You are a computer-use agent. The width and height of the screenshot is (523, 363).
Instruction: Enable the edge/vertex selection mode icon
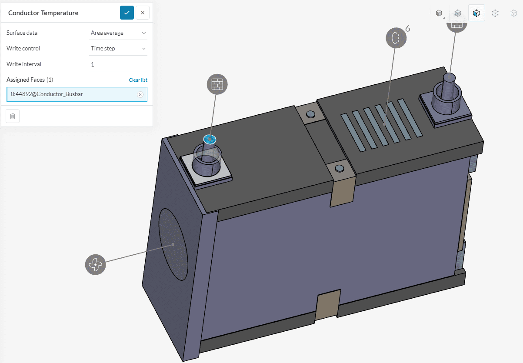495,13
